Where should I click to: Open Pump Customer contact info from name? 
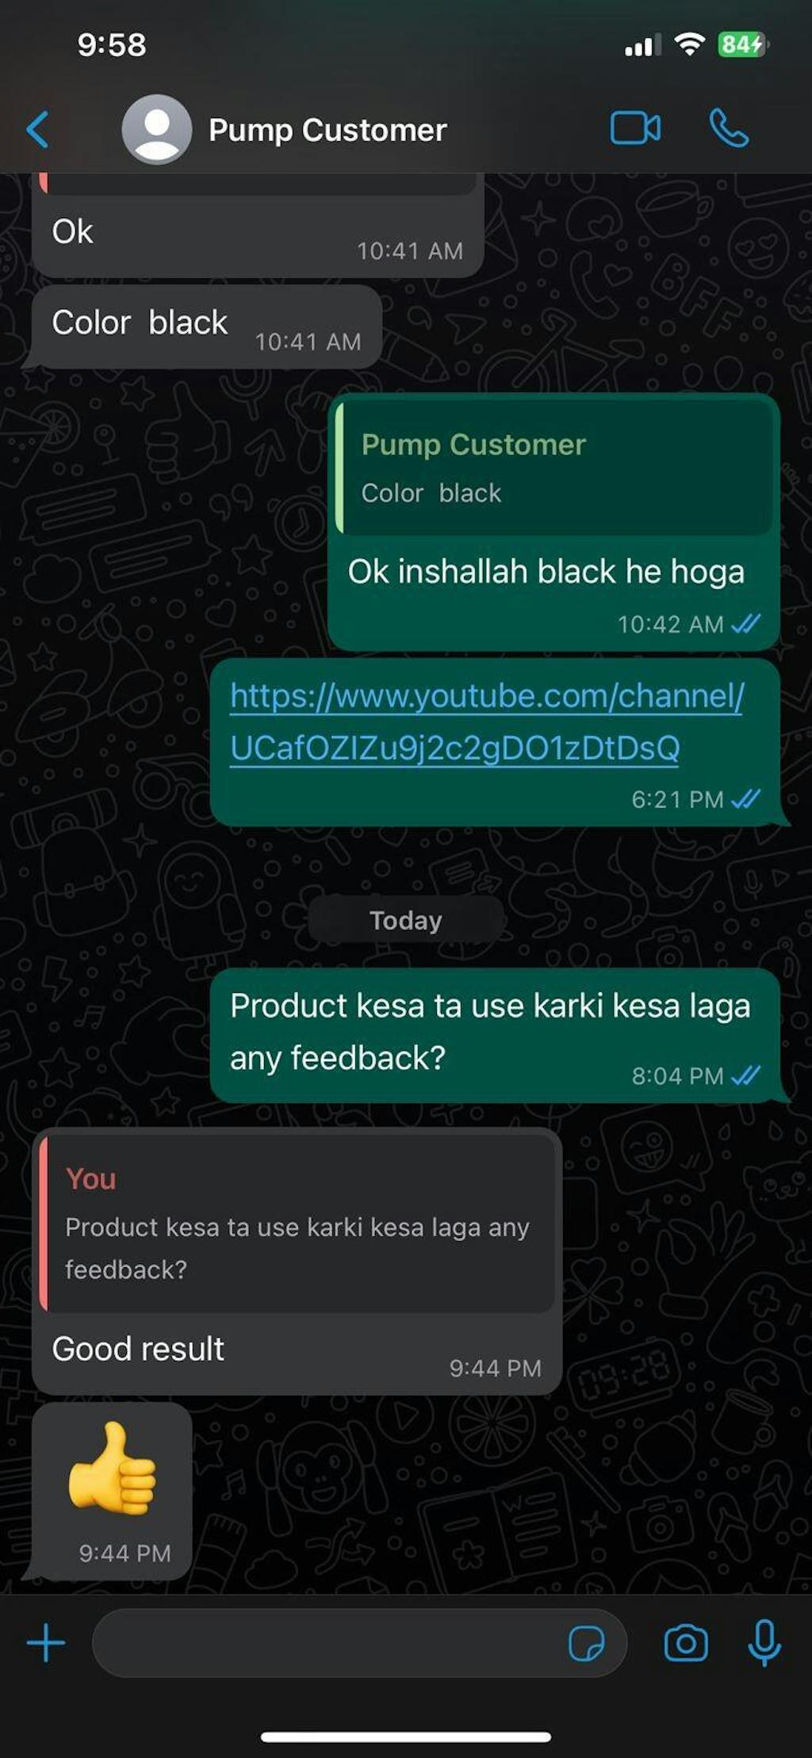pos(327,130)
